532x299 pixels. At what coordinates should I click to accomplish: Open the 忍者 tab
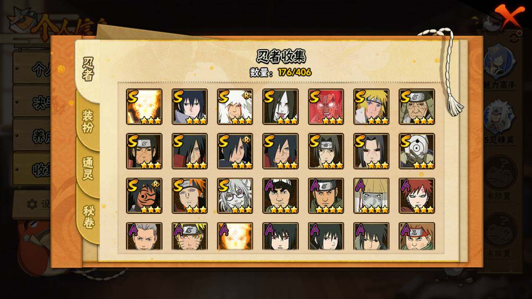(88, 69)
